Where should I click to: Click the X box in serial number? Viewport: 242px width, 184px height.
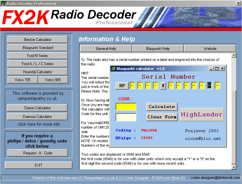click(x=163, y=86)
